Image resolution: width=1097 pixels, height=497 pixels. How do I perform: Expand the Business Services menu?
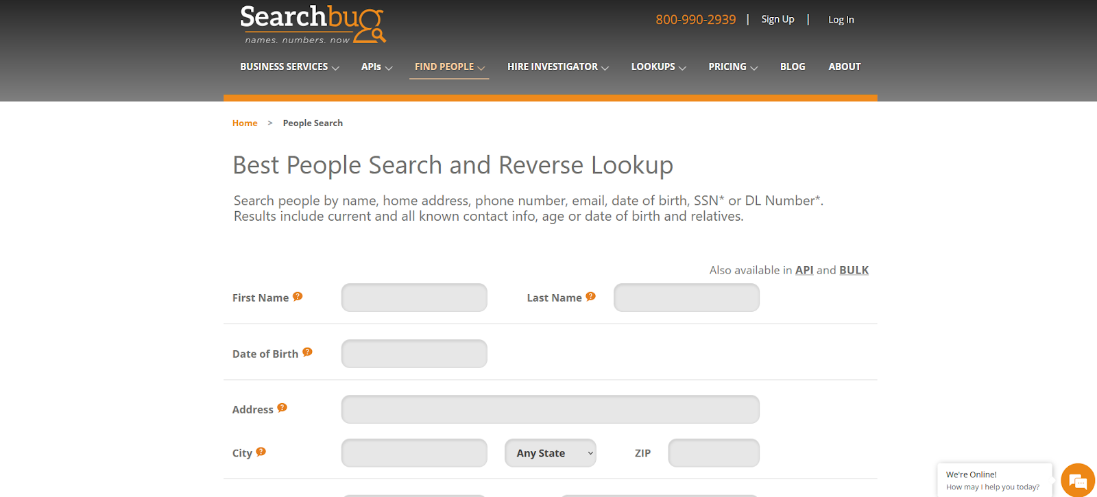pos(289,66)
